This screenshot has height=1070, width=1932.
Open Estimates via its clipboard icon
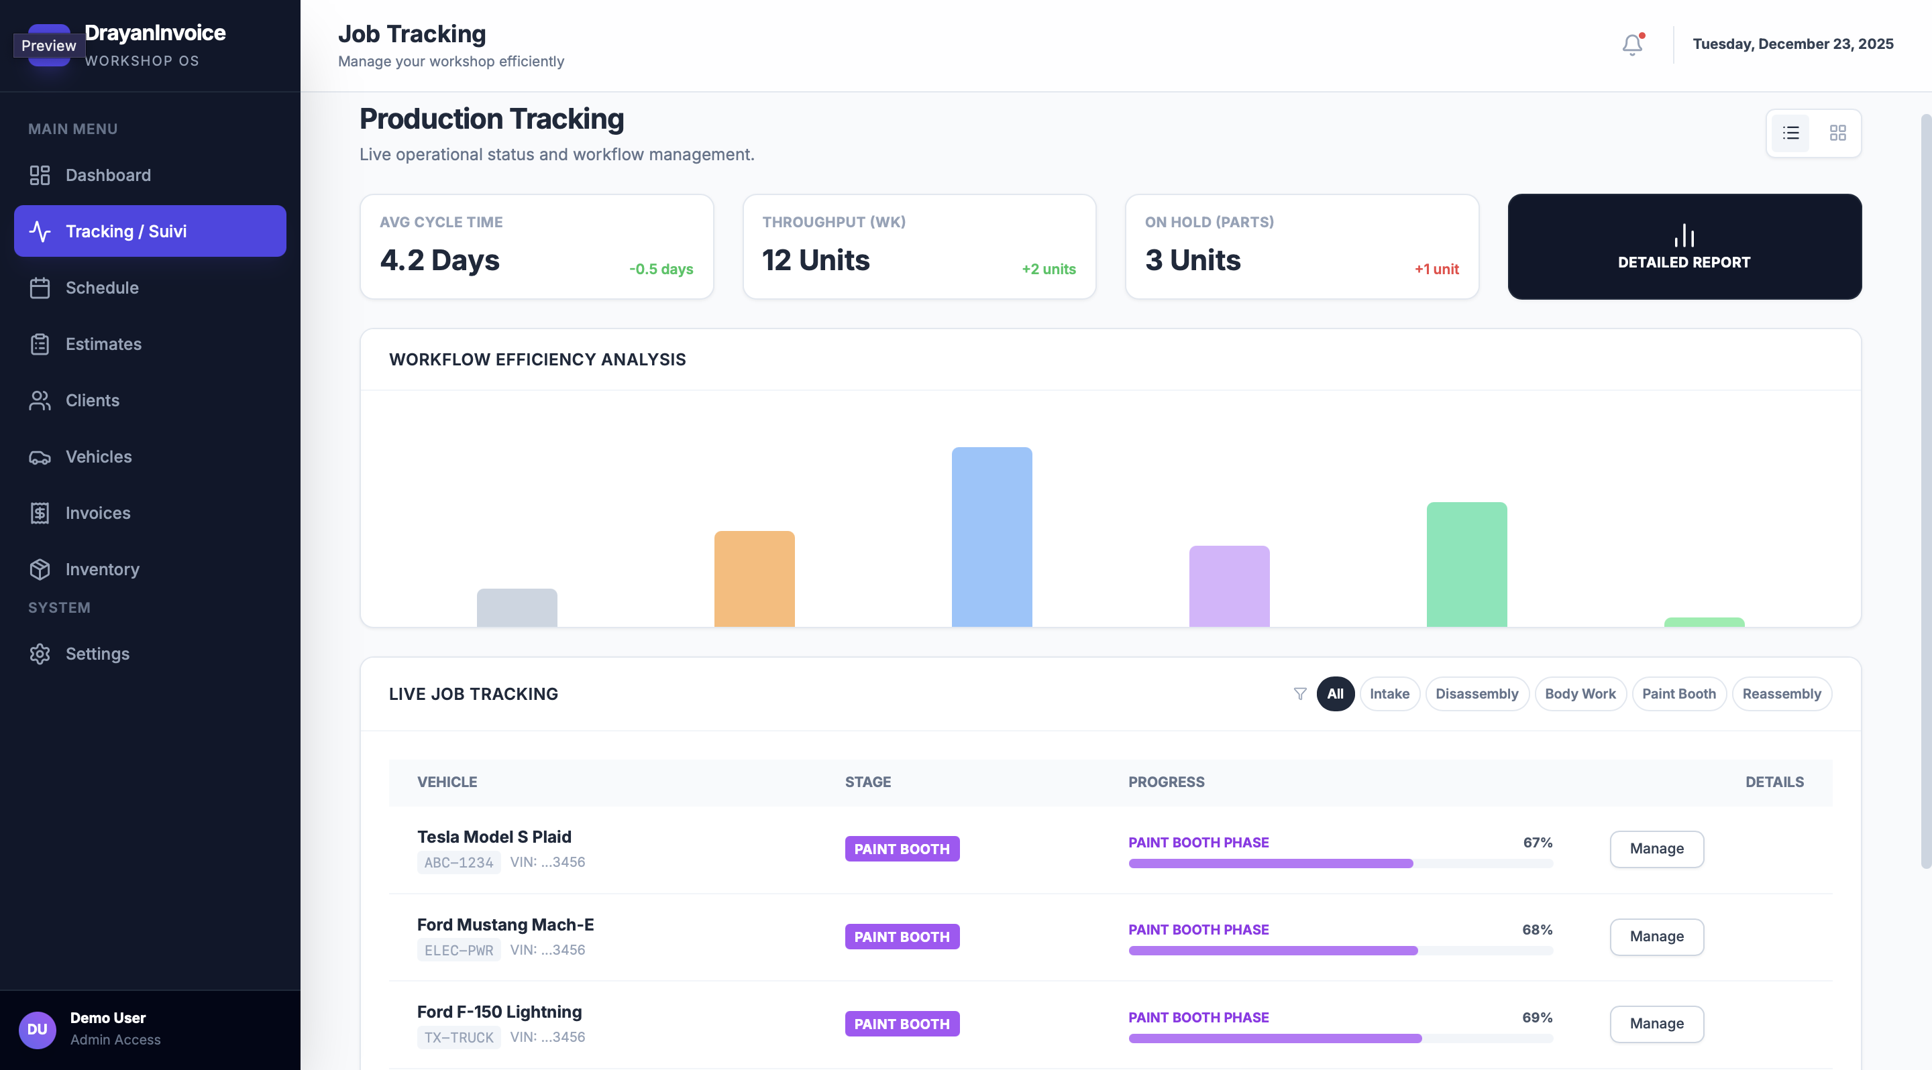coord(40,344)
